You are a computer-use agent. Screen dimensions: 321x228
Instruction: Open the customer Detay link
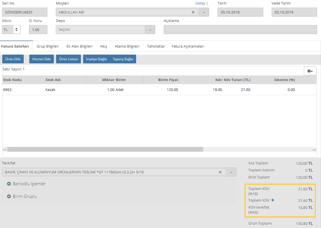200,3
